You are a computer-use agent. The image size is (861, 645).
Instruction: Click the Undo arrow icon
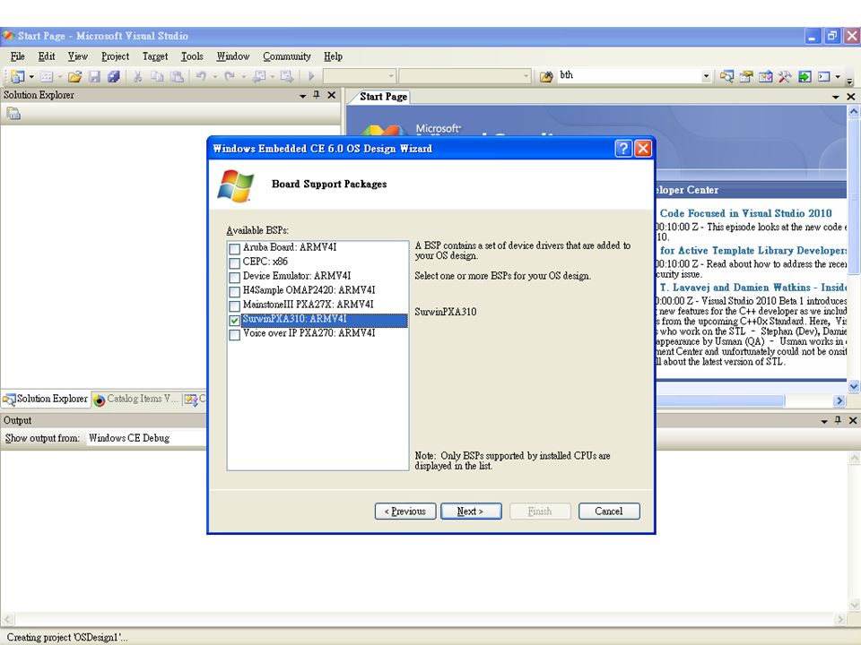201,76
